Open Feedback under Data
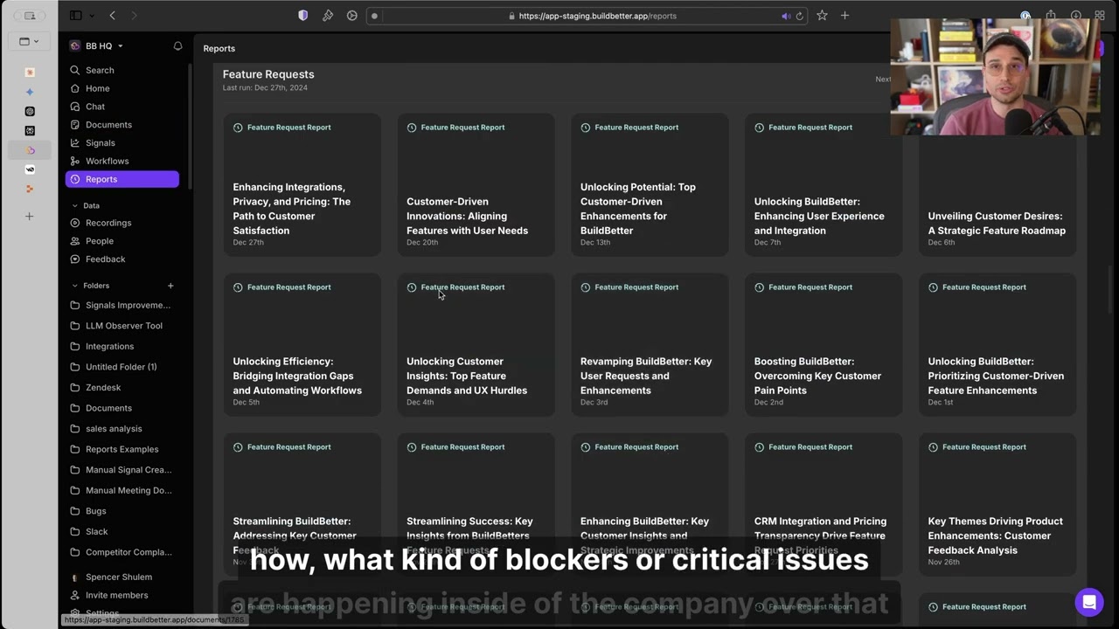The image size is (1119, 629). click(122, 259)
